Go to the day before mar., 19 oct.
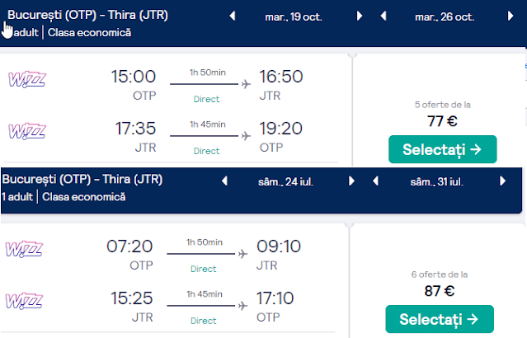Image resolution: width=527 pixels, height=338 pixels. 233,16
